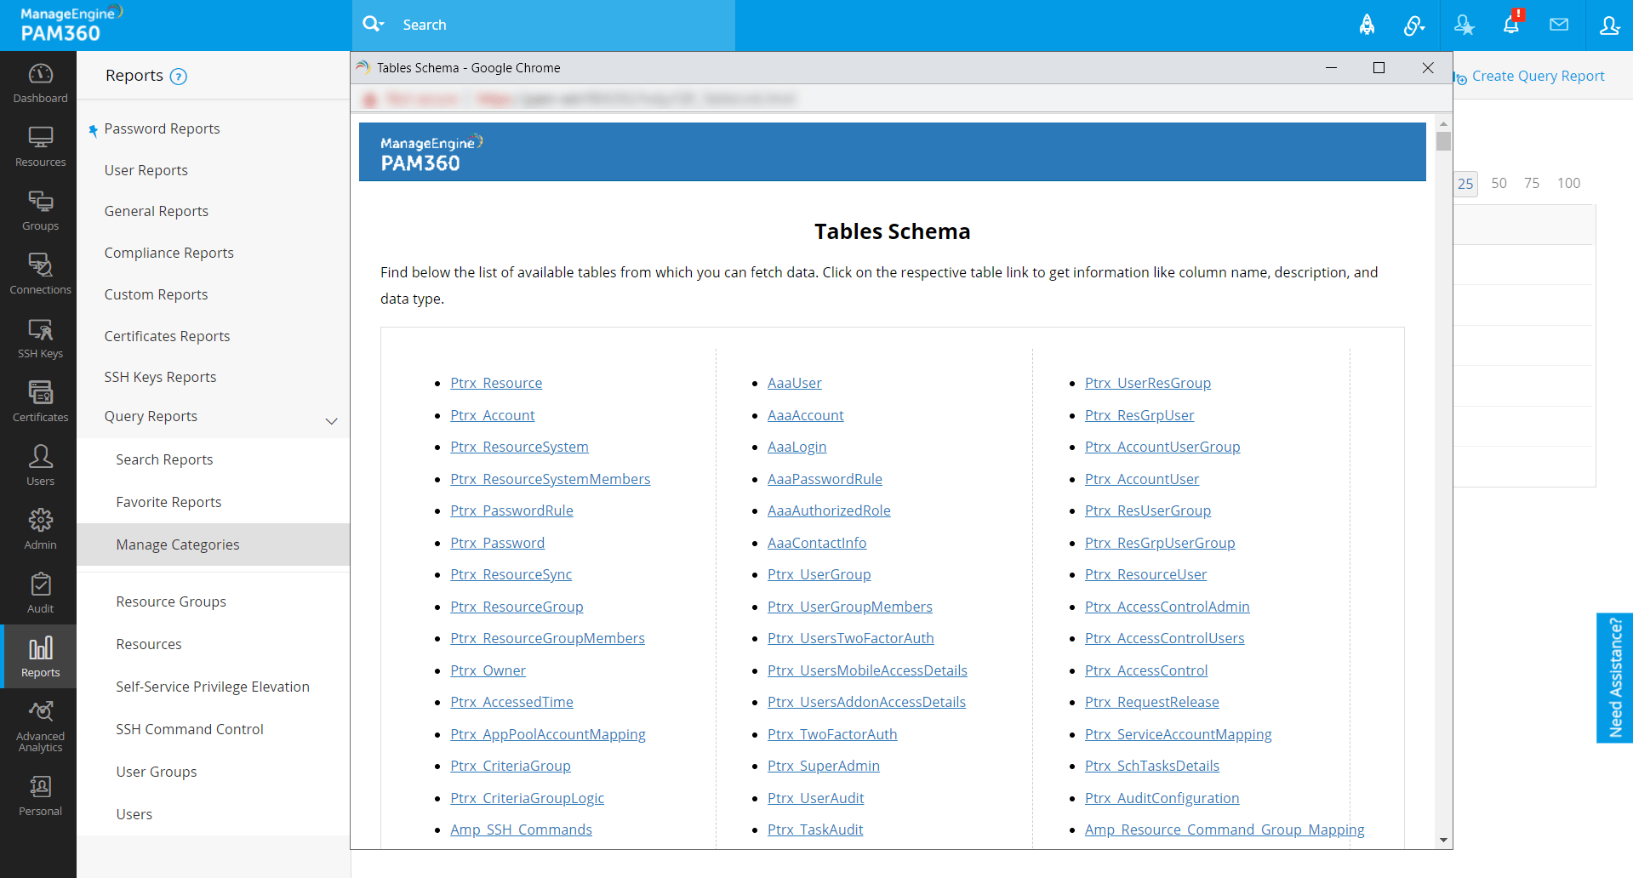Image resolution: width=1633 pixels, height=878 pixels.
Task: Open the notifications bell
Action: [1511, 24]
